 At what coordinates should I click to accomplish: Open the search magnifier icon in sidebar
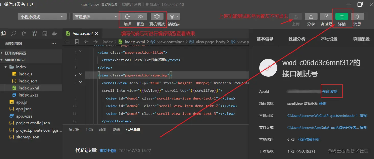click(x=14, y=33)
